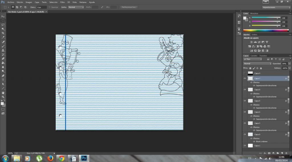Delete layer using the trash icon
Screen dimensions: 292x162
tap(287, 153)
